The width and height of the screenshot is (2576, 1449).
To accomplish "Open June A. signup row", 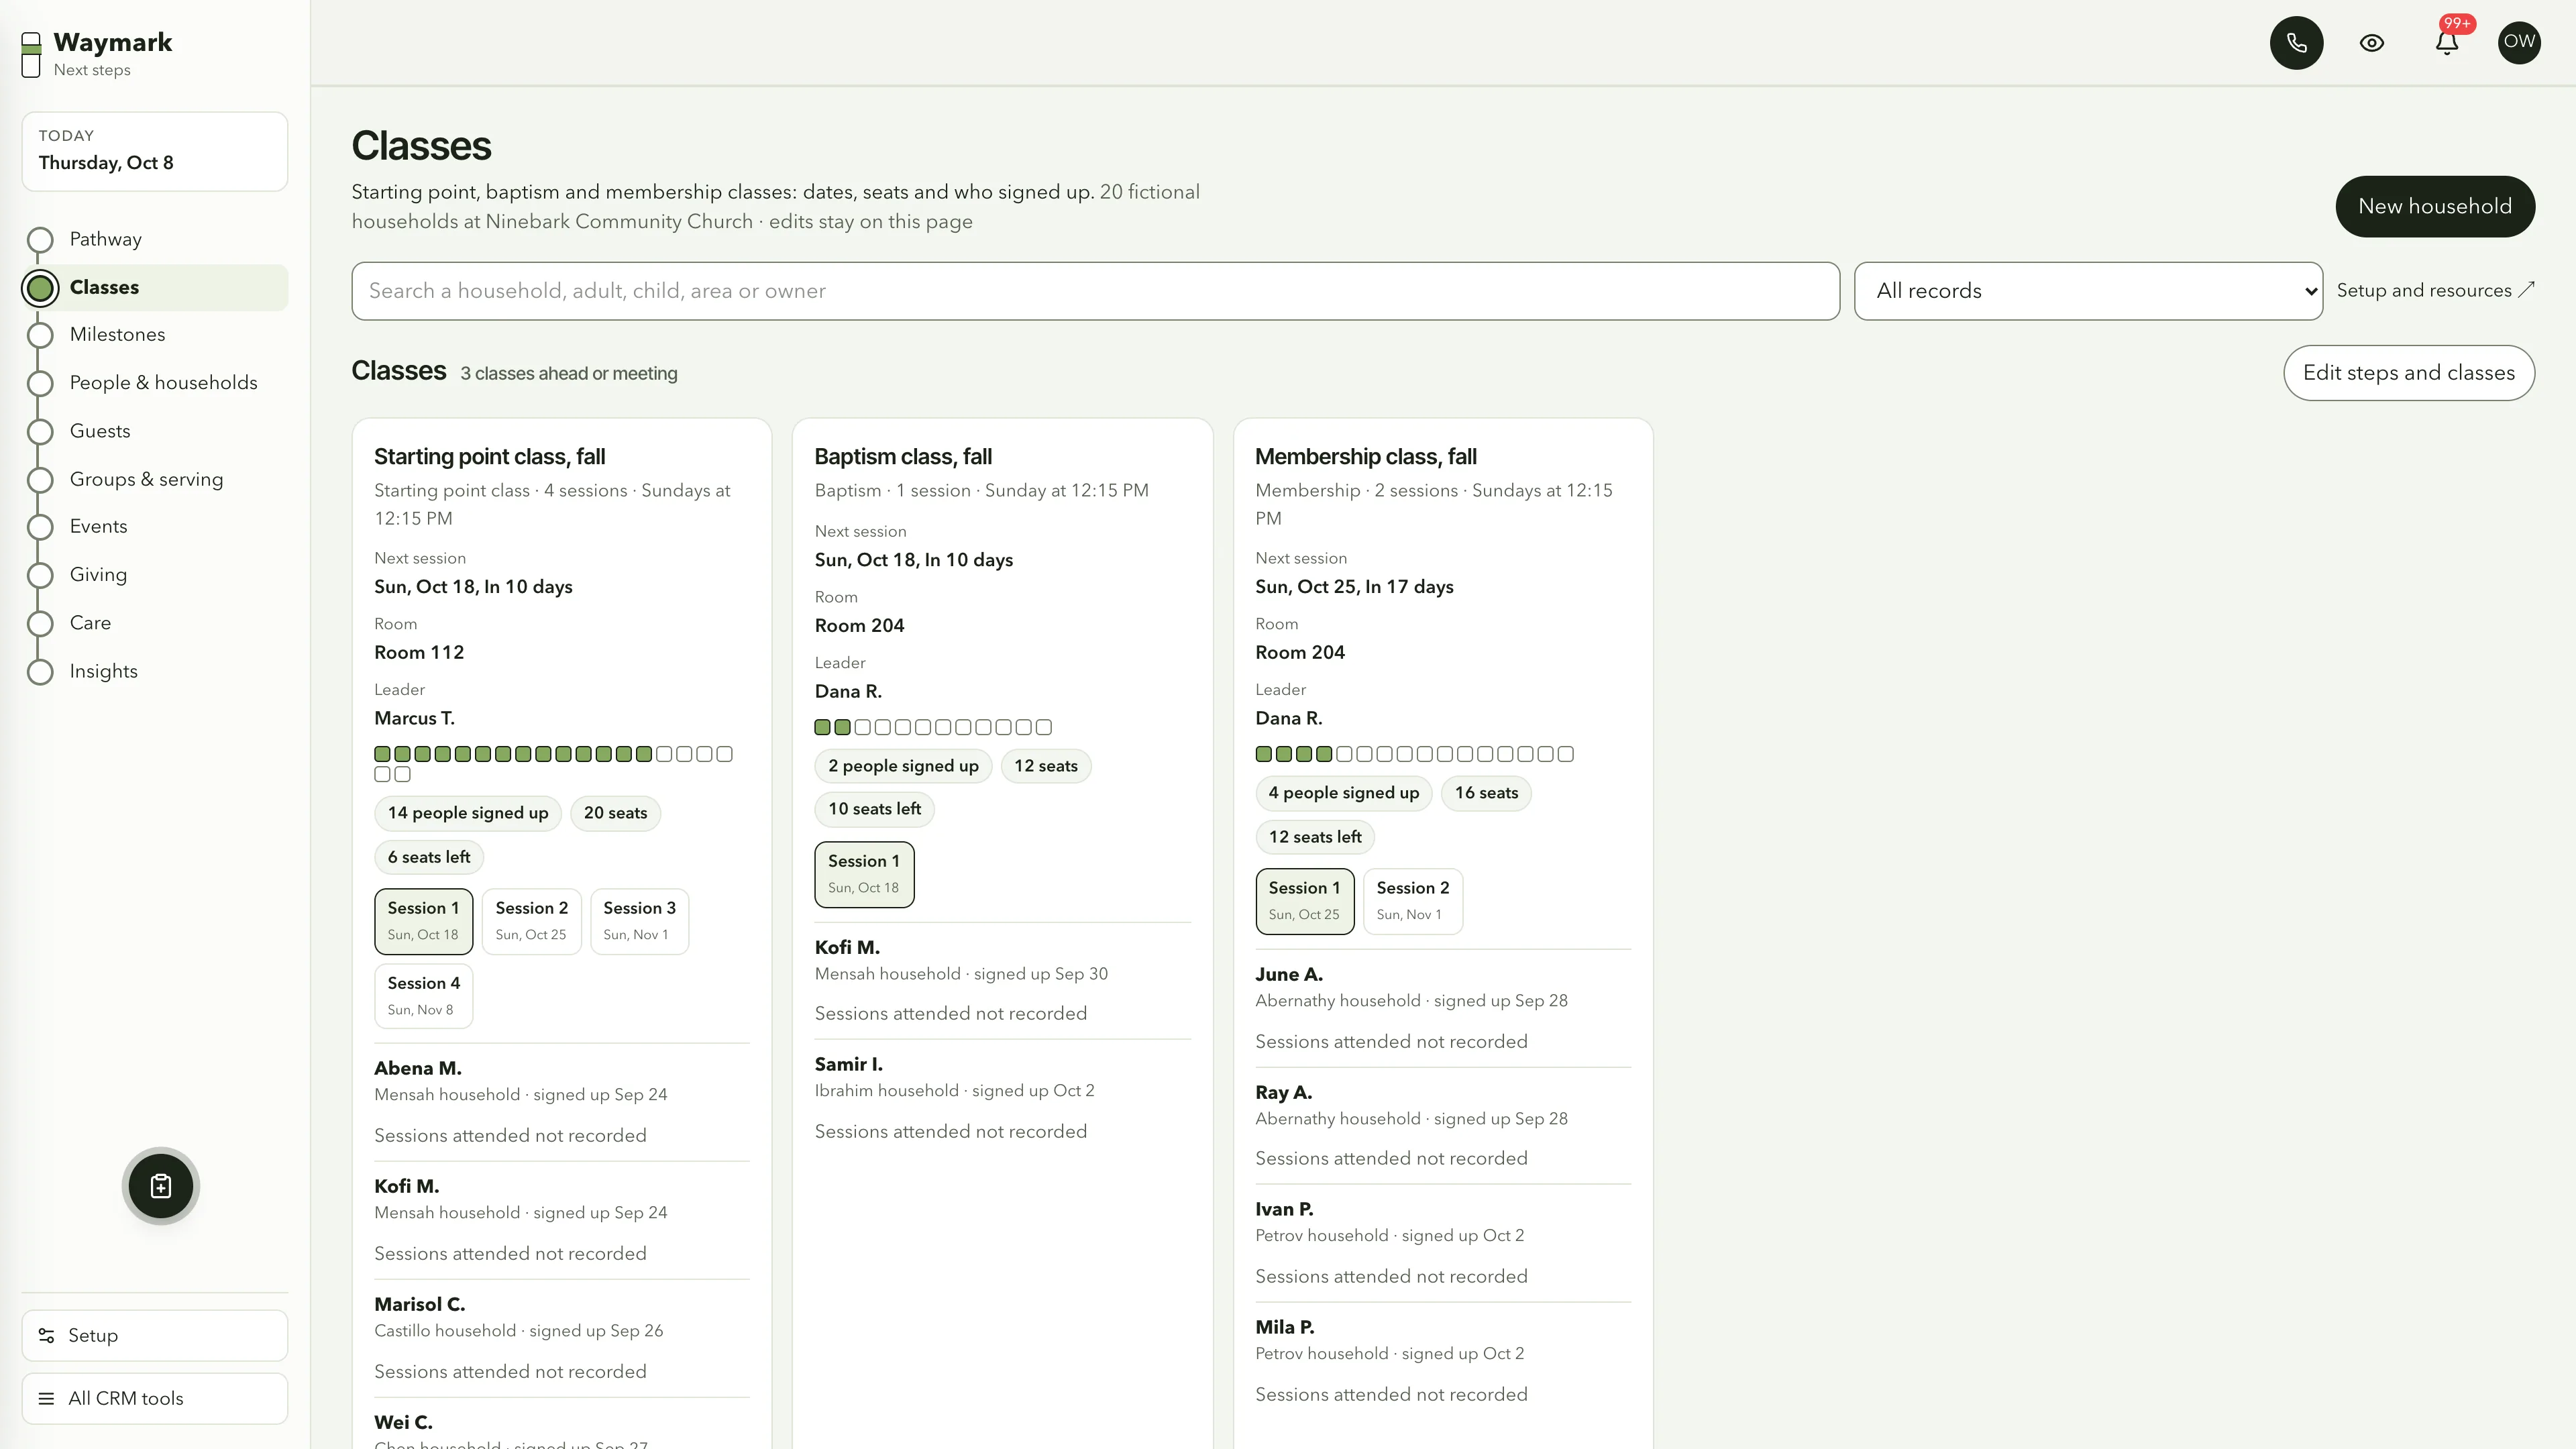I will (1443, 1008).
